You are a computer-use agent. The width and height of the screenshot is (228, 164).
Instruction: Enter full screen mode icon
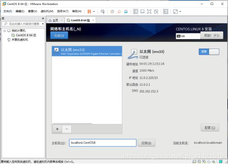pyautogui.click(x=149, y=12)
